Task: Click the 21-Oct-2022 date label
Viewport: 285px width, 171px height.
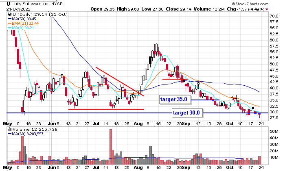Action: coord(18,9)
